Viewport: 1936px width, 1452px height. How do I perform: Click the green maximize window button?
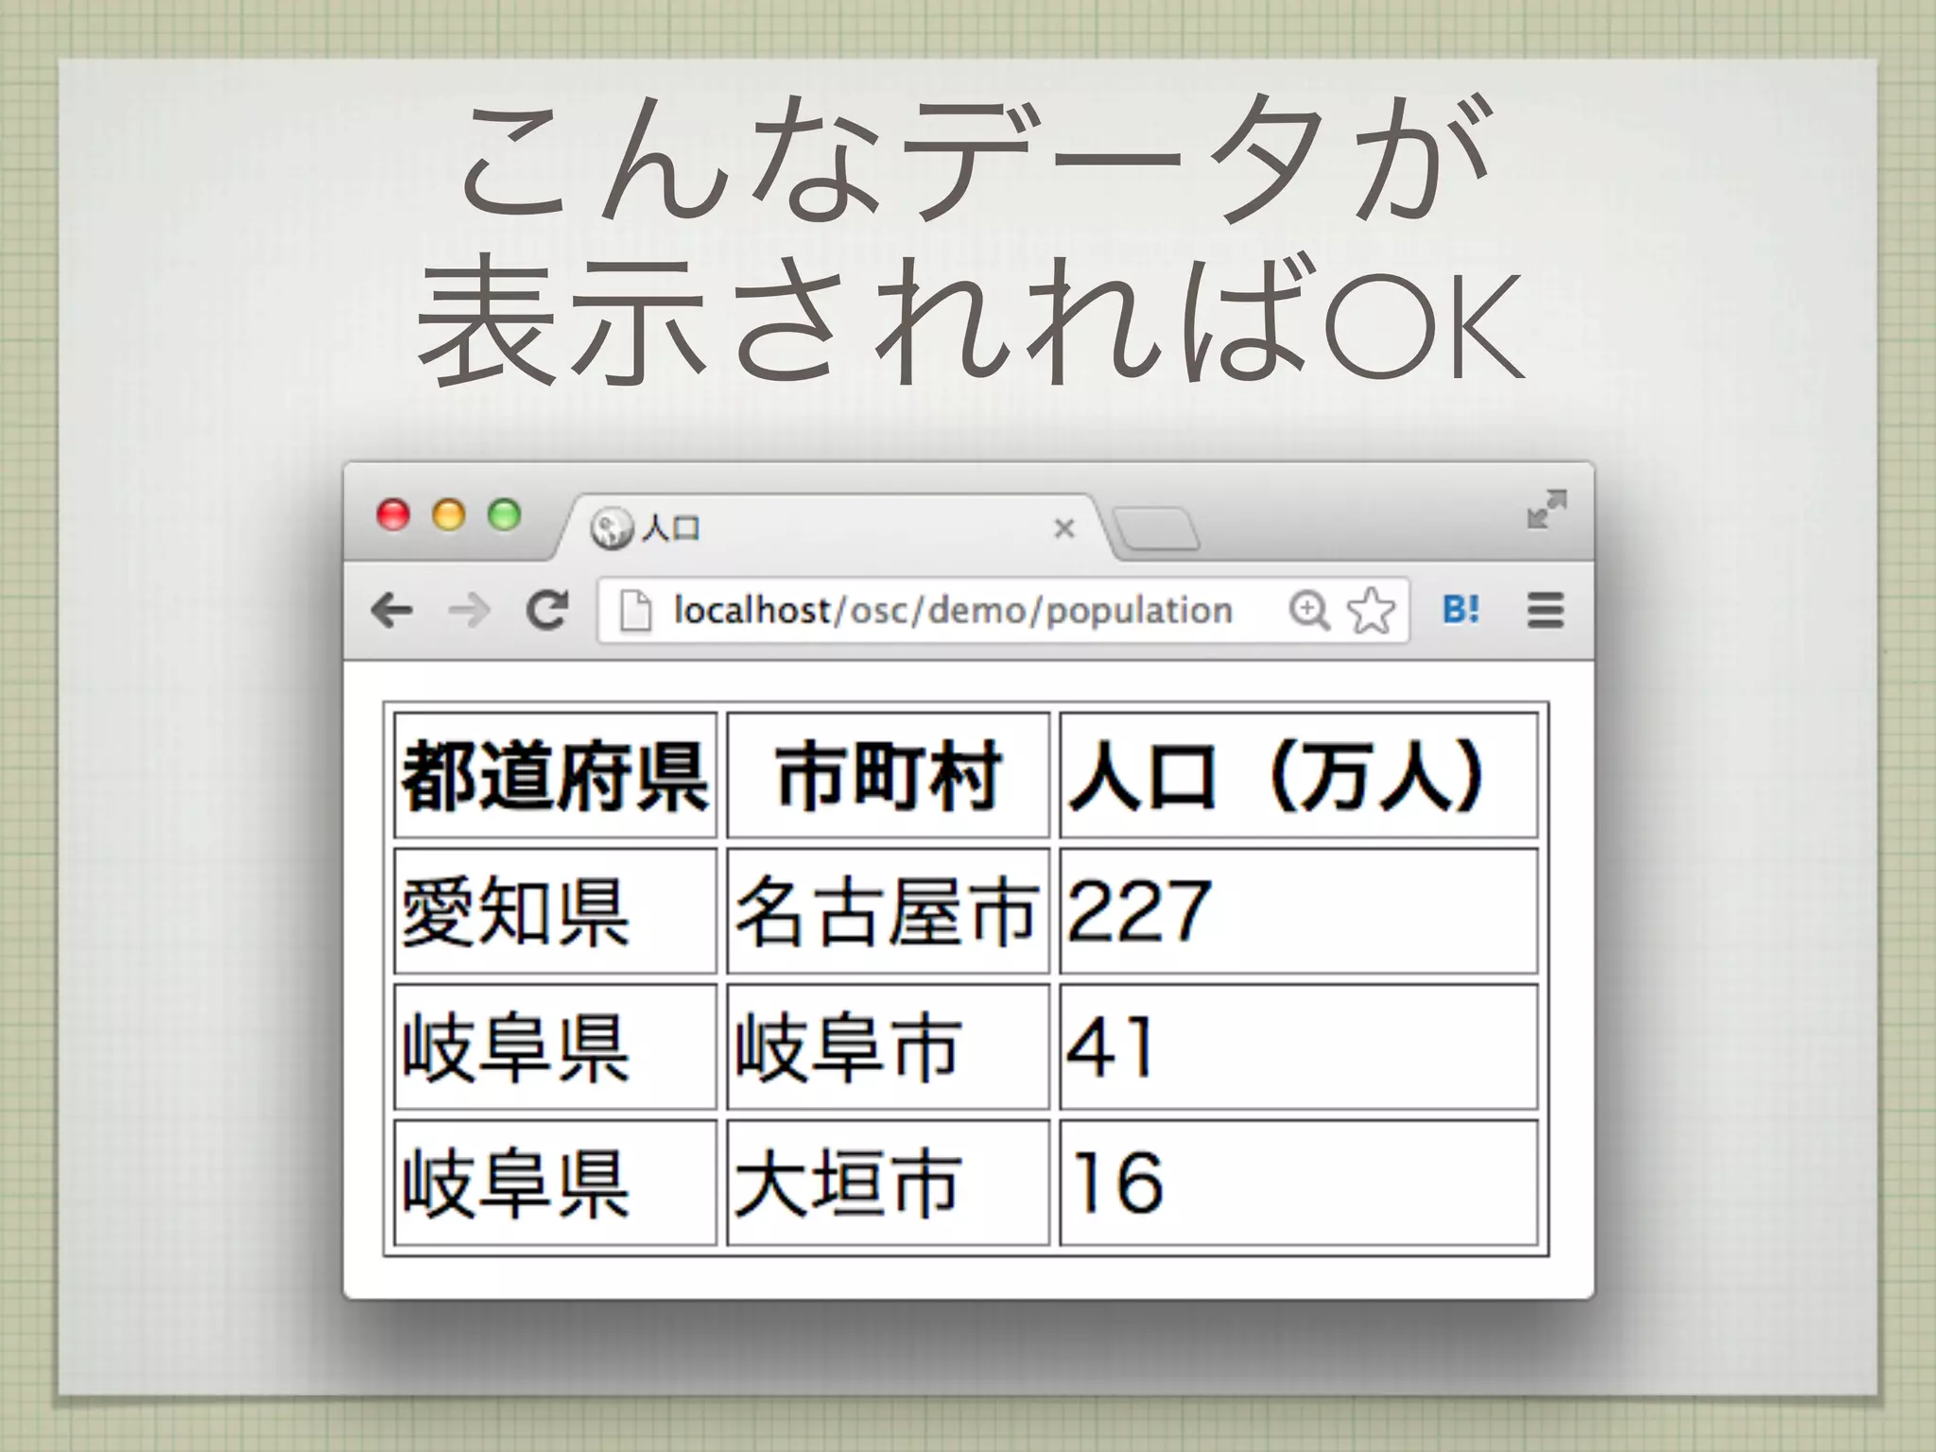click(x=505, y=515)
